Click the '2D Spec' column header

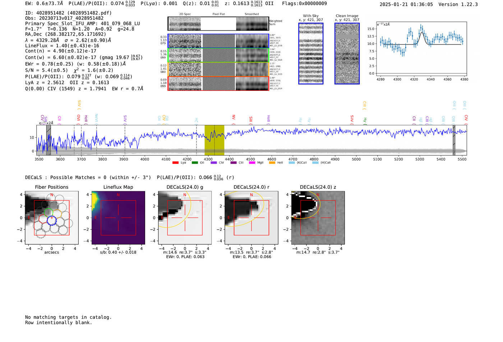[185, 14]
